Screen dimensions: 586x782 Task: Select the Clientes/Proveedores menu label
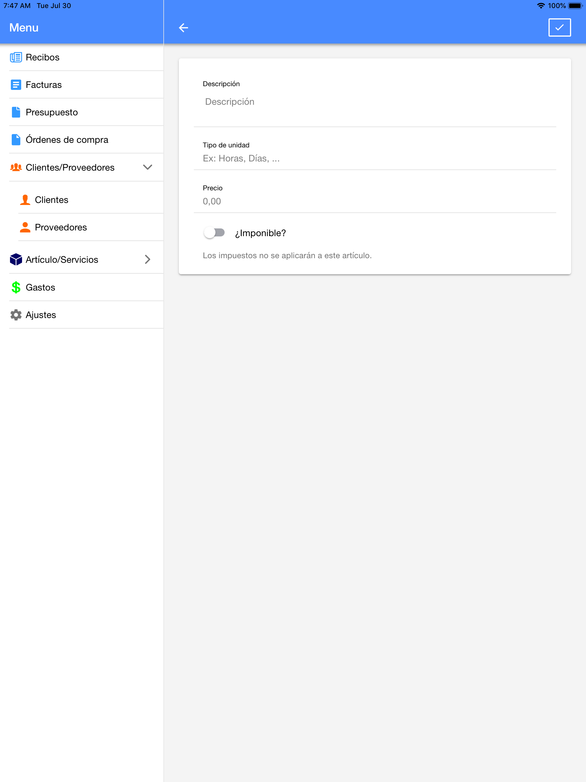[x=70, y=167]
